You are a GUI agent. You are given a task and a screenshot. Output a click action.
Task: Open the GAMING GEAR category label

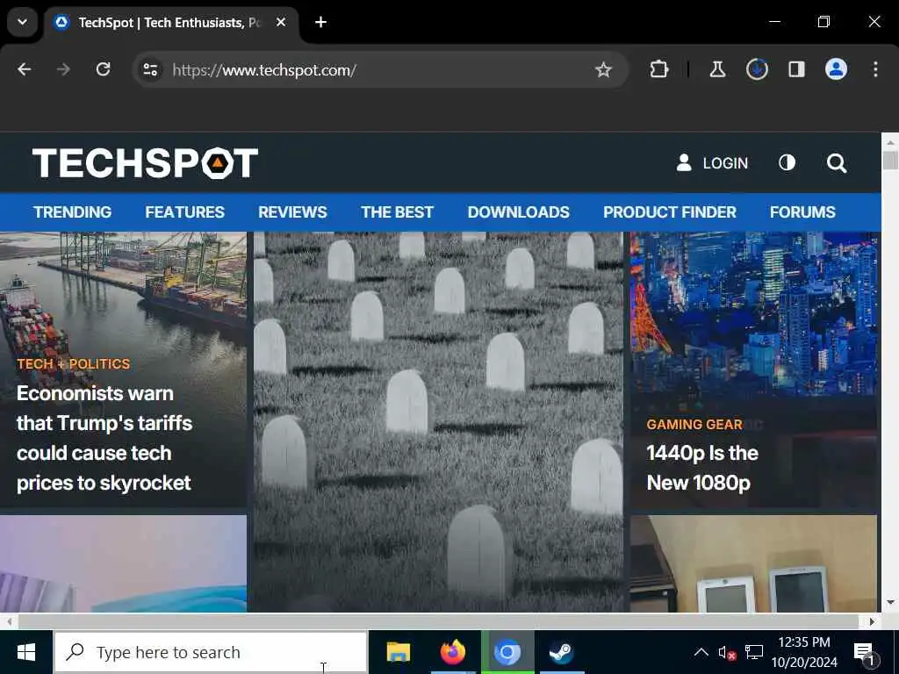click(x=694, y=425)
